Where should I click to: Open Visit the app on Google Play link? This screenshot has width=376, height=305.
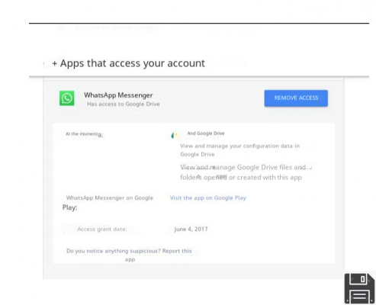click(x=208, y=197)
